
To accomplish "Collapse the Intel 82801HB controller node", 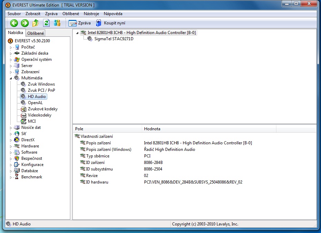I will (77, 33).
